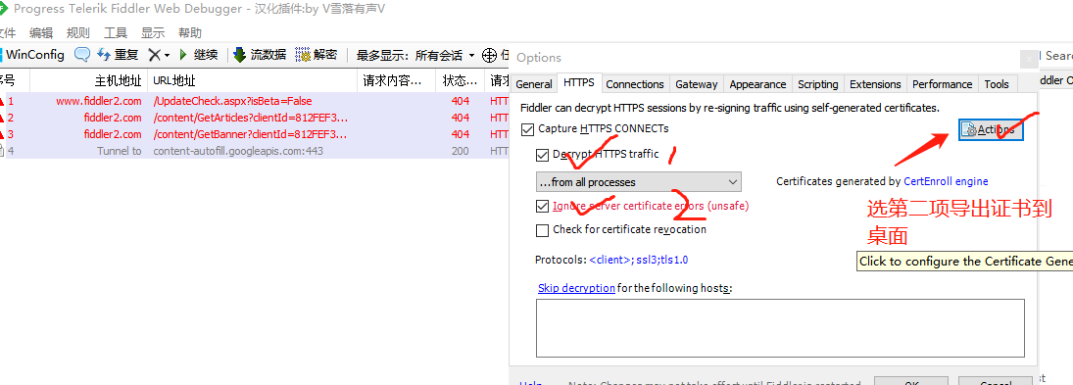Select session row www.fiddler2.com UpdateCheck

click(253, 101)
